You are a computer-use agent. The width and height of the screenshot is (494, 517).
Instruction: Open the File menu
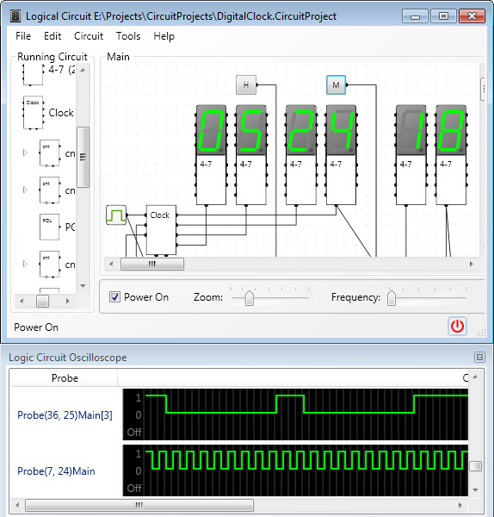point(23,36)
